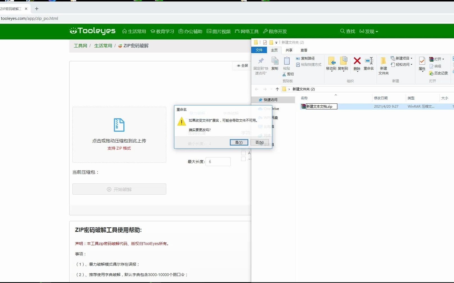454x283 pixels.
Task: Click quick access toolbar properties checkmark icon
Action: tap(265, 43)
